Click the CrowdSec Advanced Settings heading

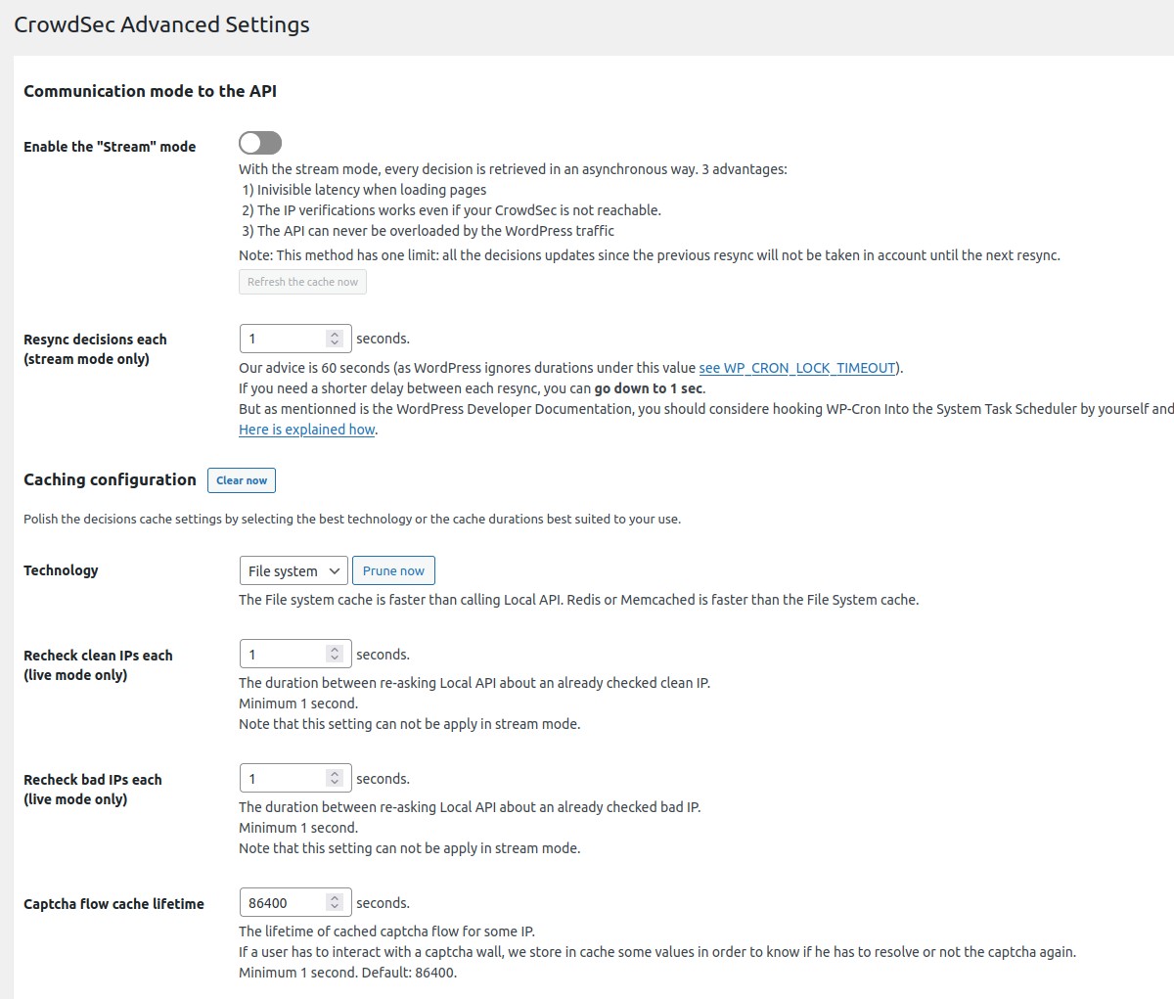(x=161, y=24)
